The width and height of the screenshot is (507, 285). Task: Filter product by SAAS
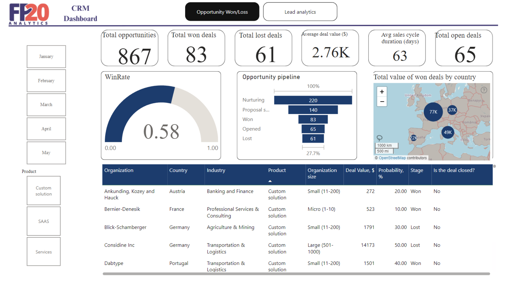tap(44, 221)
